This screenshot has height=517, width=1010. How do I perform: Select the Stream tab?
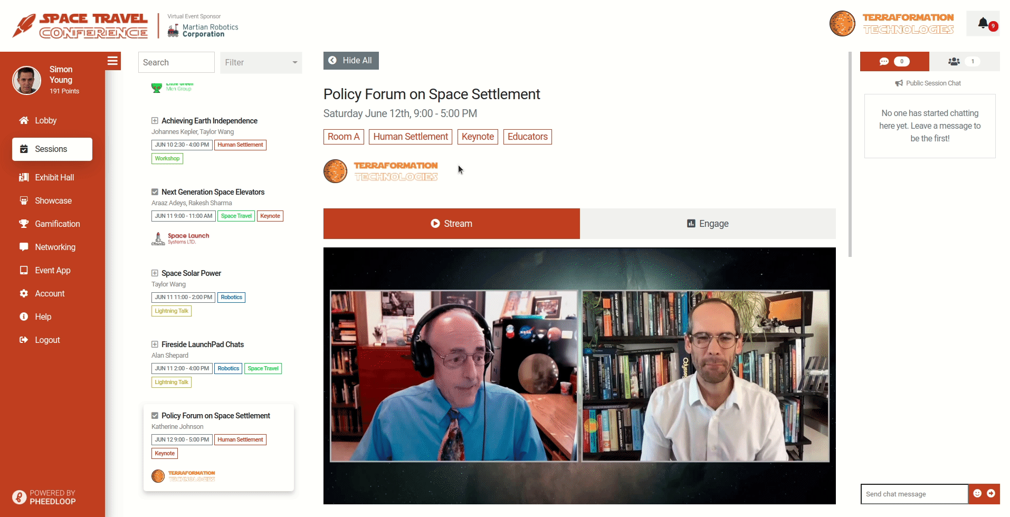pyautogui.click(x=452, y=224)
